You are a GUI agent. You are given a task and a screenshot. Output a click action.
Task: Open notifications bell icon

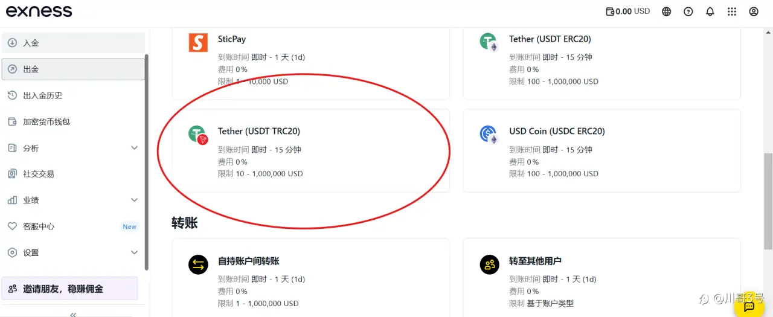710,11
